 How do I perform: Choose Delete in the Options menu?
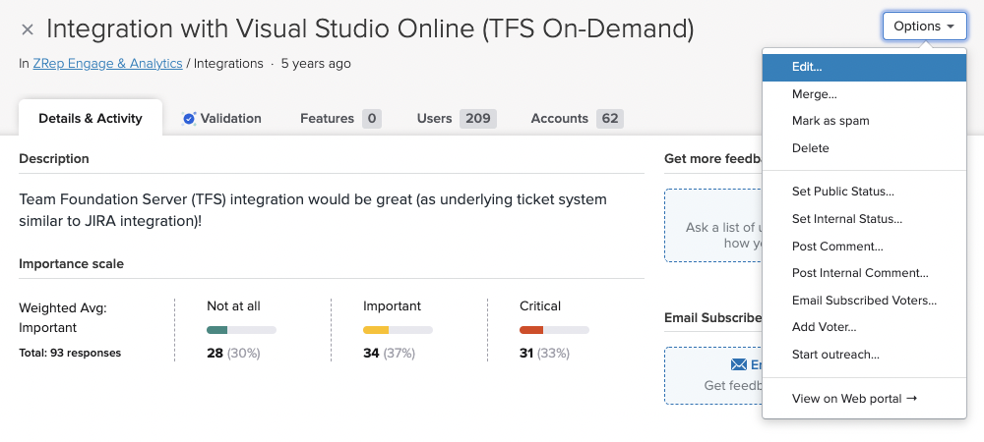tap(864, 148)
